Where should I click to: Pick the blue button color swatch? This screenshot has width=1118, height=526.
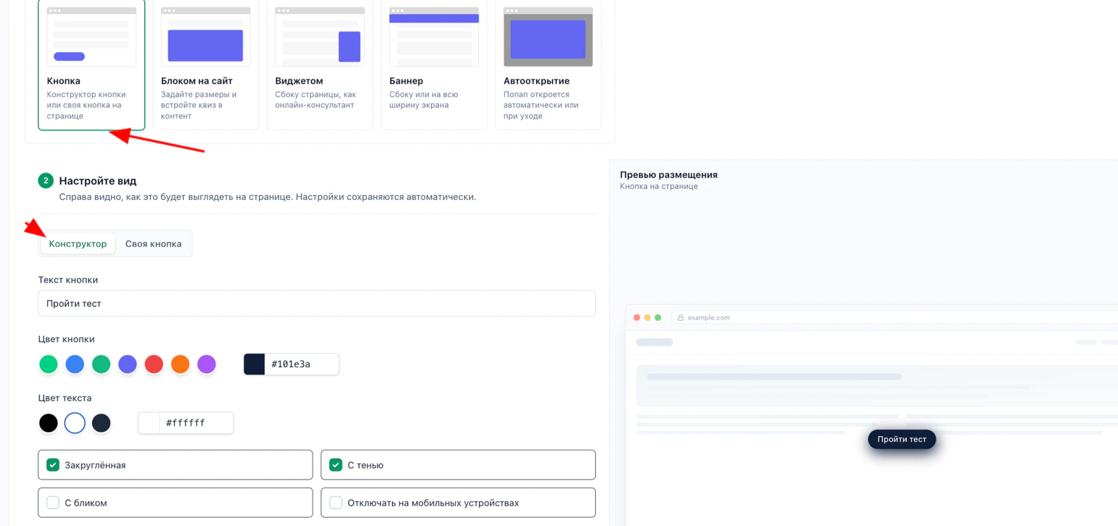(75, 364)
